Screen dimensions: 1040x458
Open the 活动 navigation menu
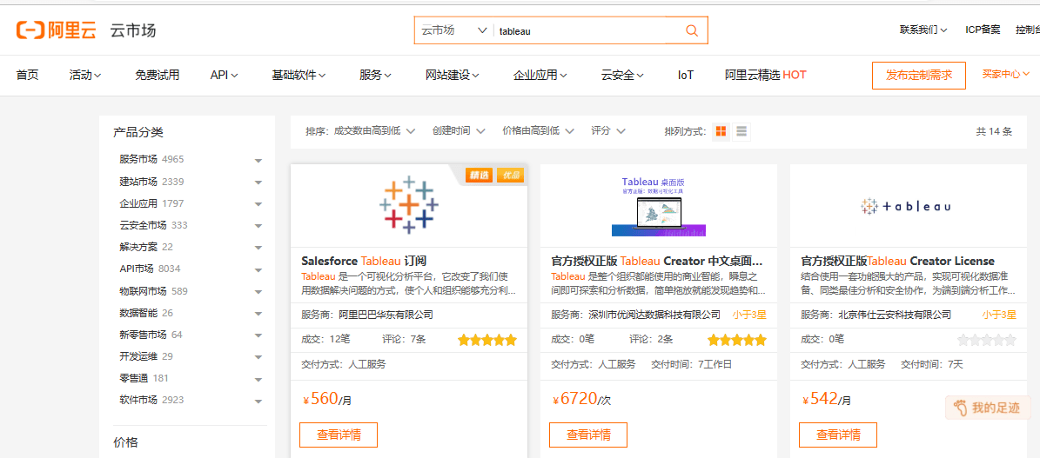coord(85,75)
